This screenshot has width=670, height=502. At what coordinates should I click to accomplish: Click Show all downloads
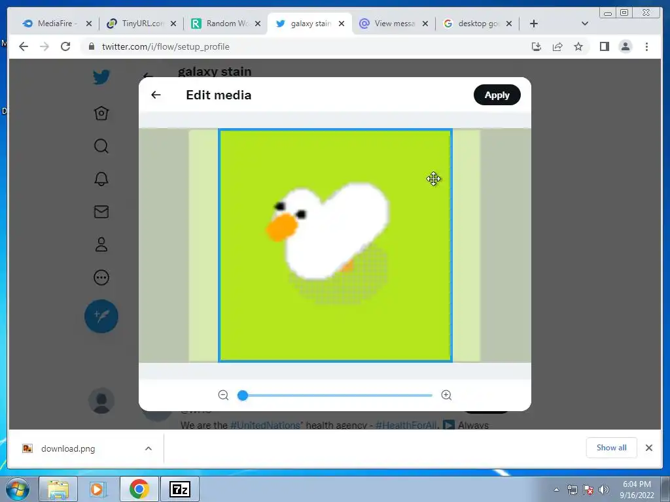coord(612,448)
